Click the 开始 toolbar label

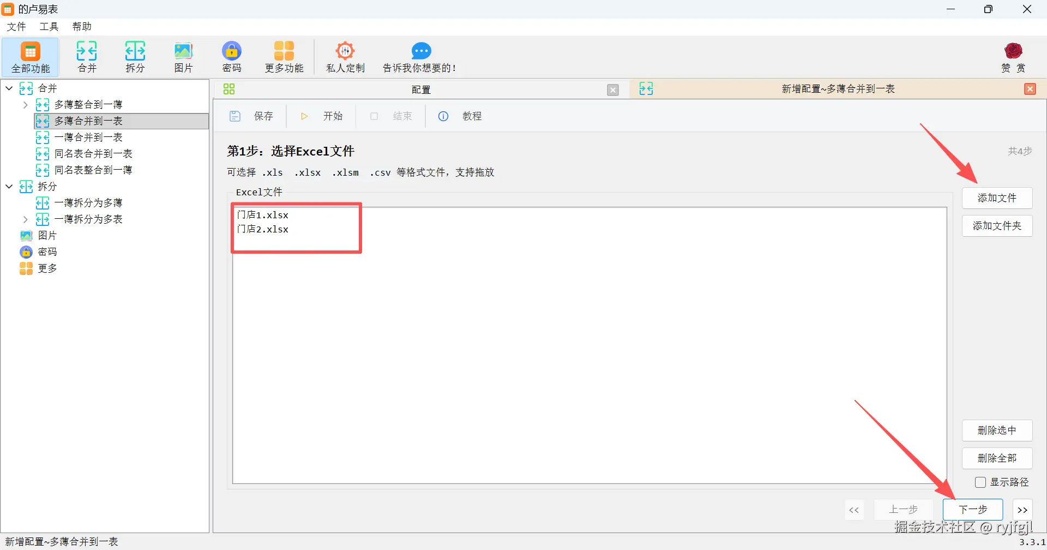[333, 116]
